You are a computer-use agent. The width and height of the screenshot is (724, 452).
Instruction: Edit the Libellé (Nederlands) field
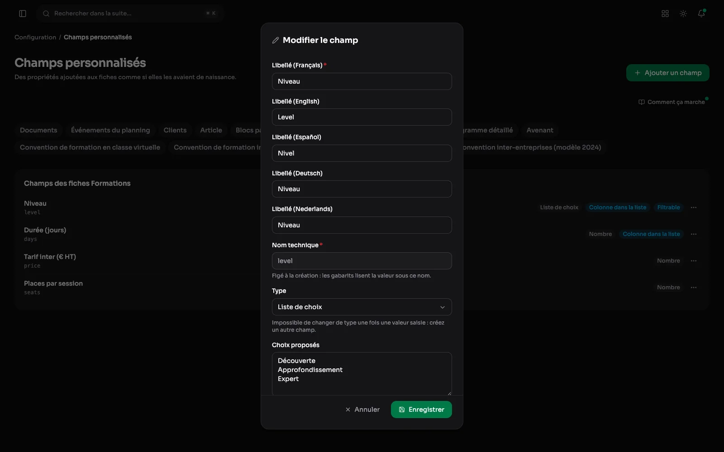point(362,225)
